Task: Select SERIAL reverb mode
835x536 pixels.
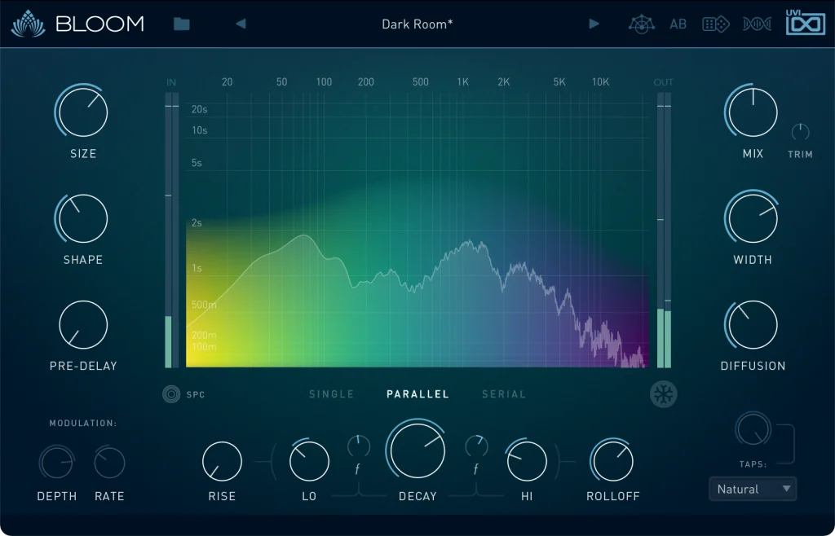Action: (503, 394)
